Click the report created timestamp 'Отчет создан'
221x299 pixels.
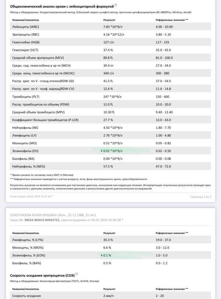pyautogui.click(x=31, y=197)
